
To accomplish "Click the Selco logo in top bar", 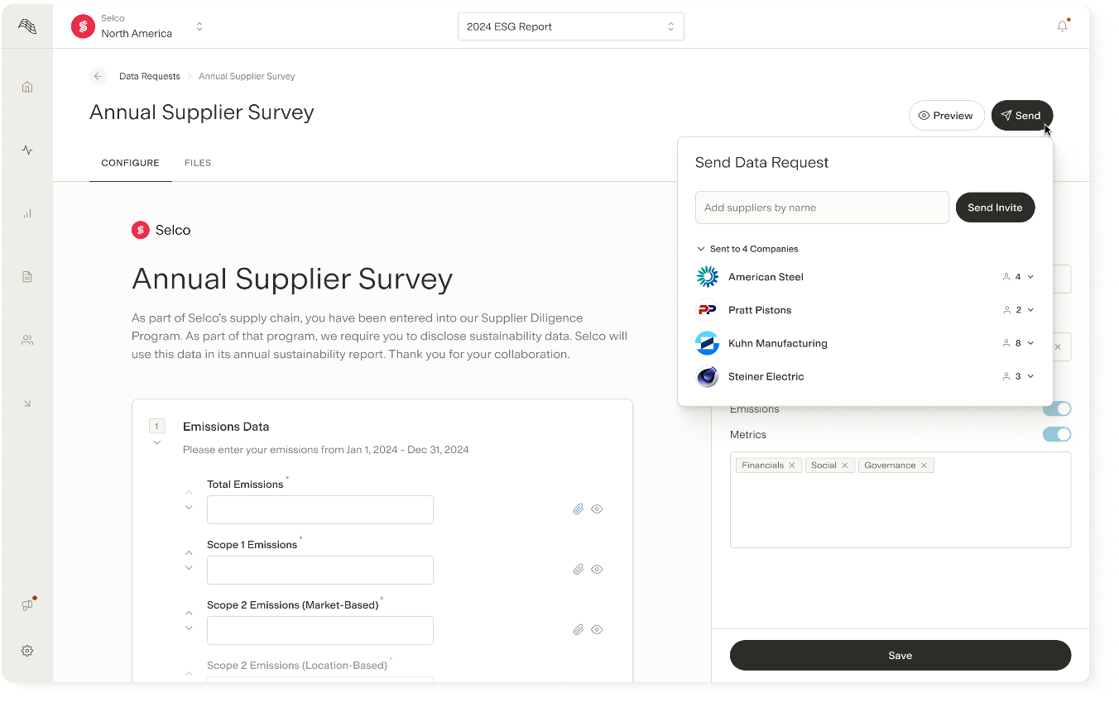I will point(83,26).
